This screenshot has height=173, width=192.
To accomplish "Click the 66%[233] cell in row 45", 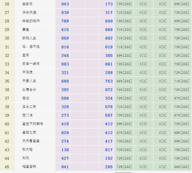I will (x=182, y=167).
